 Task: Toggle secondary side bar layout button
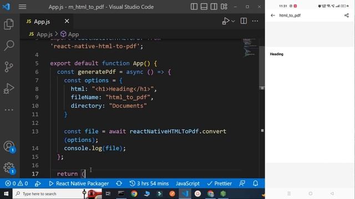tap(214, 7)
